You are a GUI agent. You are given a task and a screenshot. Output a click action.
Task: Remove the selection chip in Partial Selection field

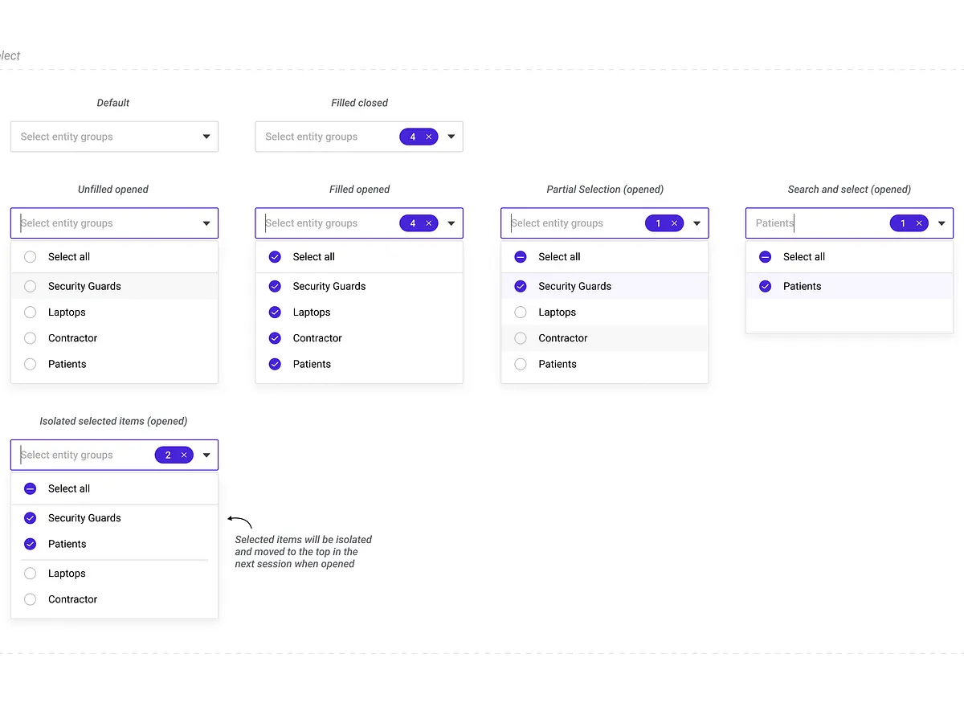click(x=675, y=224)
